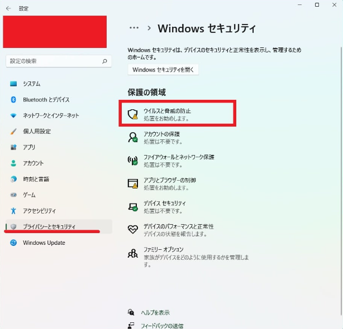Click Windows セキュリティを開く button
The height and width of the screenshot is (329, 343).
coord(163,70)
